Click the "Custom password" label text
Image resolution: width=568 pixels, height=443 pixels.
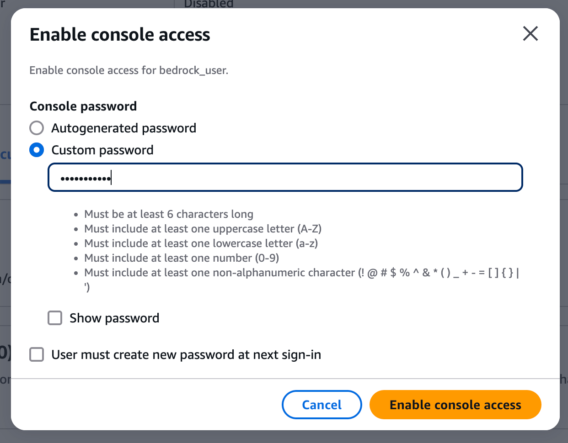click(x=102, y=150)
